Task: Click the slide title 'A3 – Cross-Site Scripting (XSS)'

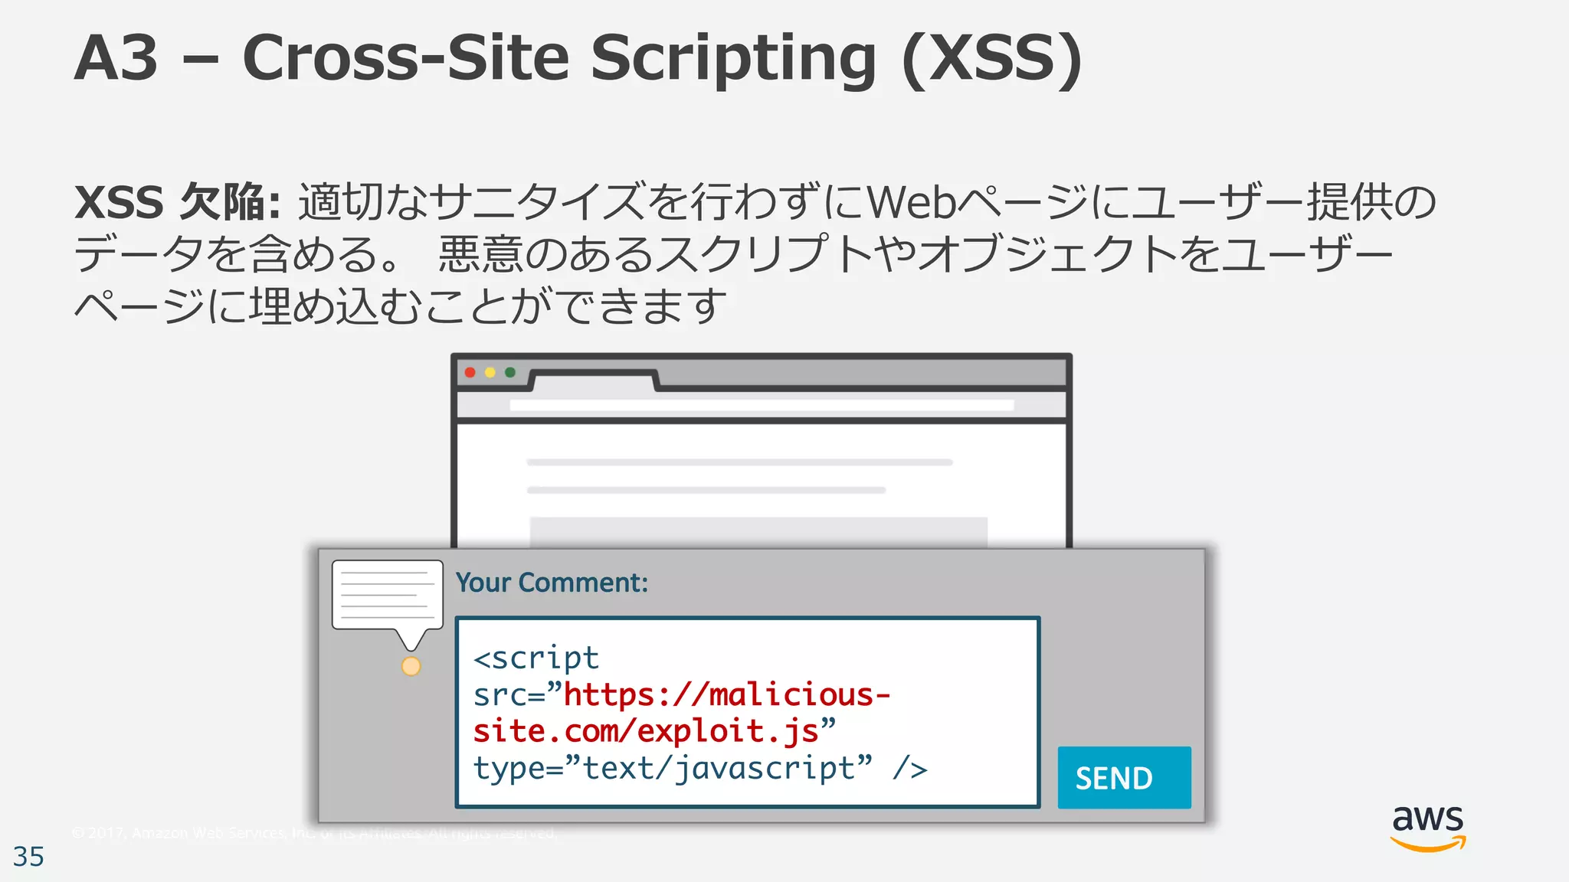Action: (x=578, y=58)
